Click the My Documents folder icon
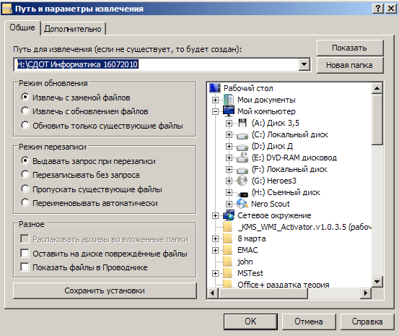Image resolution: width=399 pixels, height=336 pixels. click(229, 100)
